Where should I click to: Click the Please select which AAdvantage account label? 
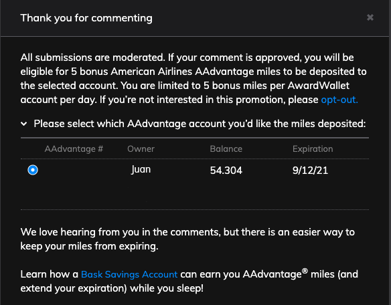pyautogui.click(x=200, y=124)
